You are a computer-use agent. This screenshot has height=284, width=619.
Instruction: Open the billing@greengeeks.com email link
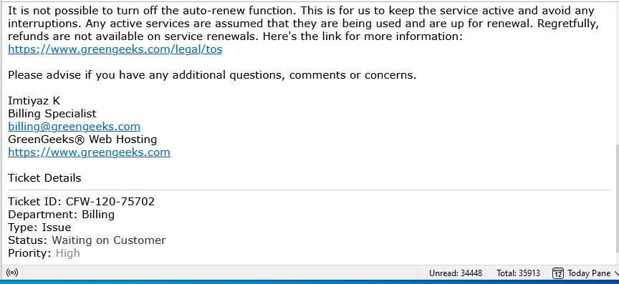click(75, 127)
